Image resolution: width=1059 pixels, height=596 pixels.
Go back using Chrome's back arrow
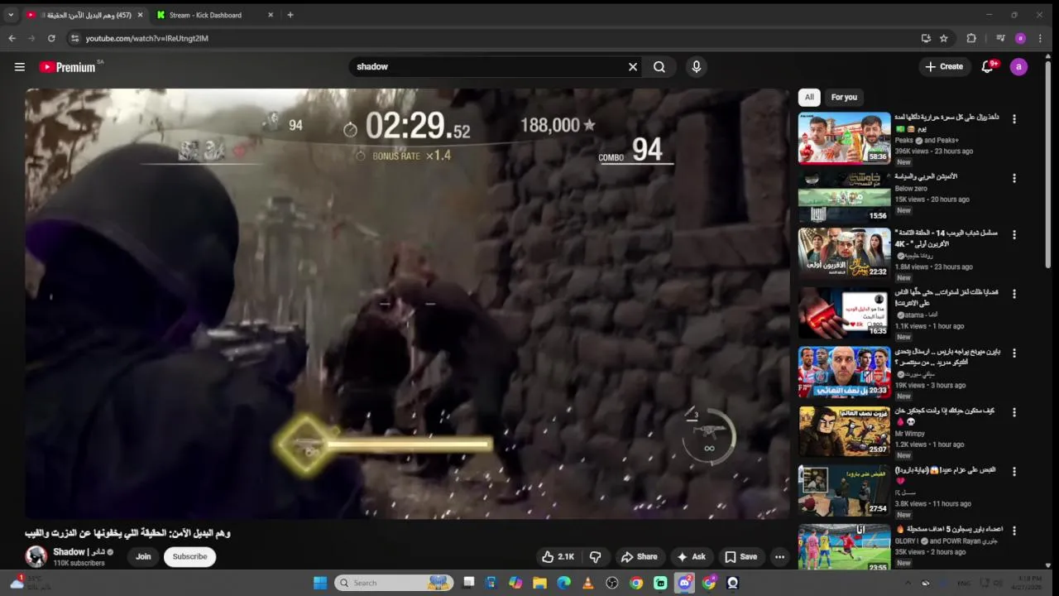[12, 38]
